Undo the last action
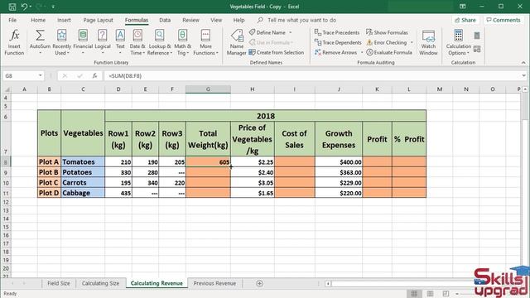Screen dimensions: 530x298 point(24,7)
